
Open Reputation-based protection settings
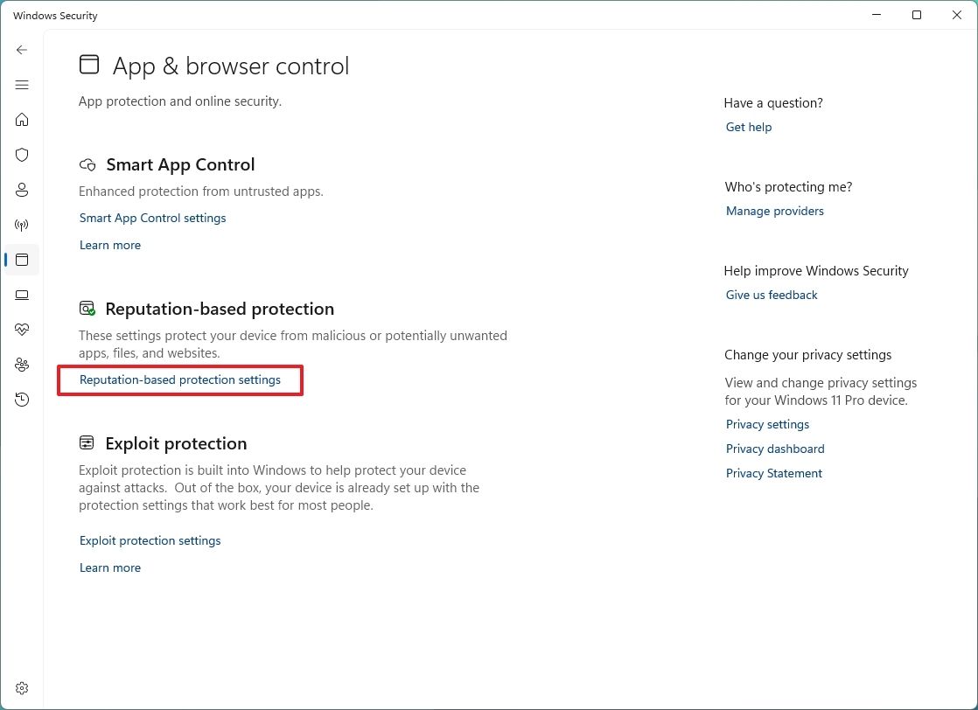point(179,379)
